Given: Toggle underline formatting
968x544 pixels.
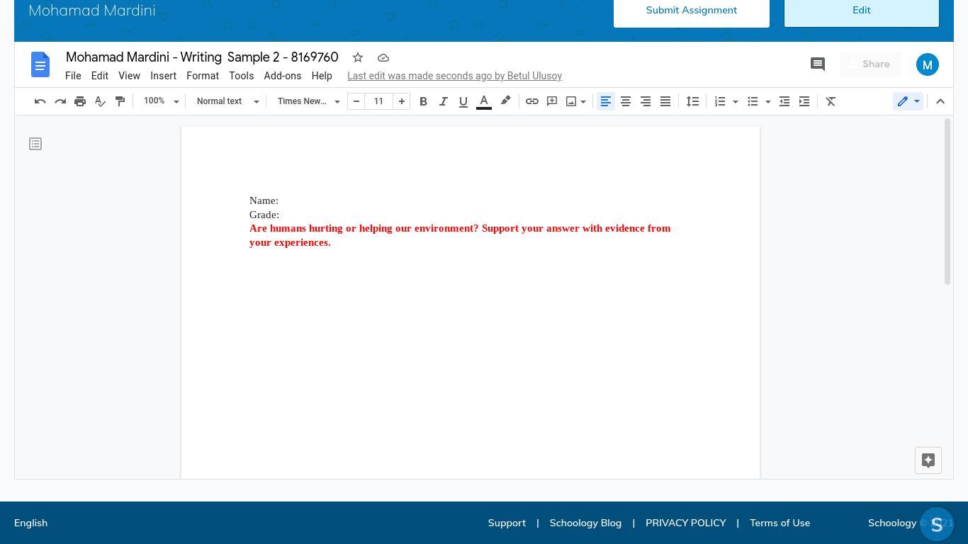Looking at the screenshot, I should tap(463, 101).
